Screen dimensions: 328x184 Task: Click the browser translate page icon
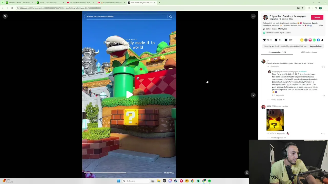pyautogui.click(x=298, y=8)
